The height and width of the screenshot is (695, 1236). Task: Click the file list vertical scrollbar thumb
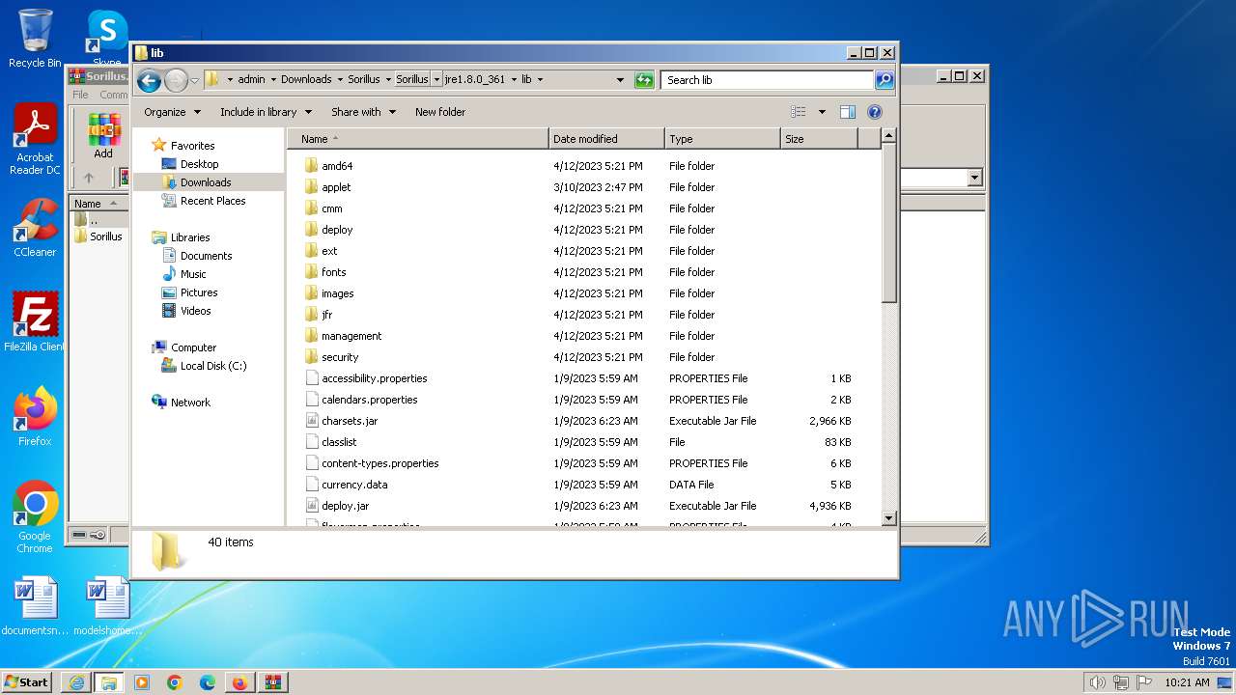[x=889, y=225]
